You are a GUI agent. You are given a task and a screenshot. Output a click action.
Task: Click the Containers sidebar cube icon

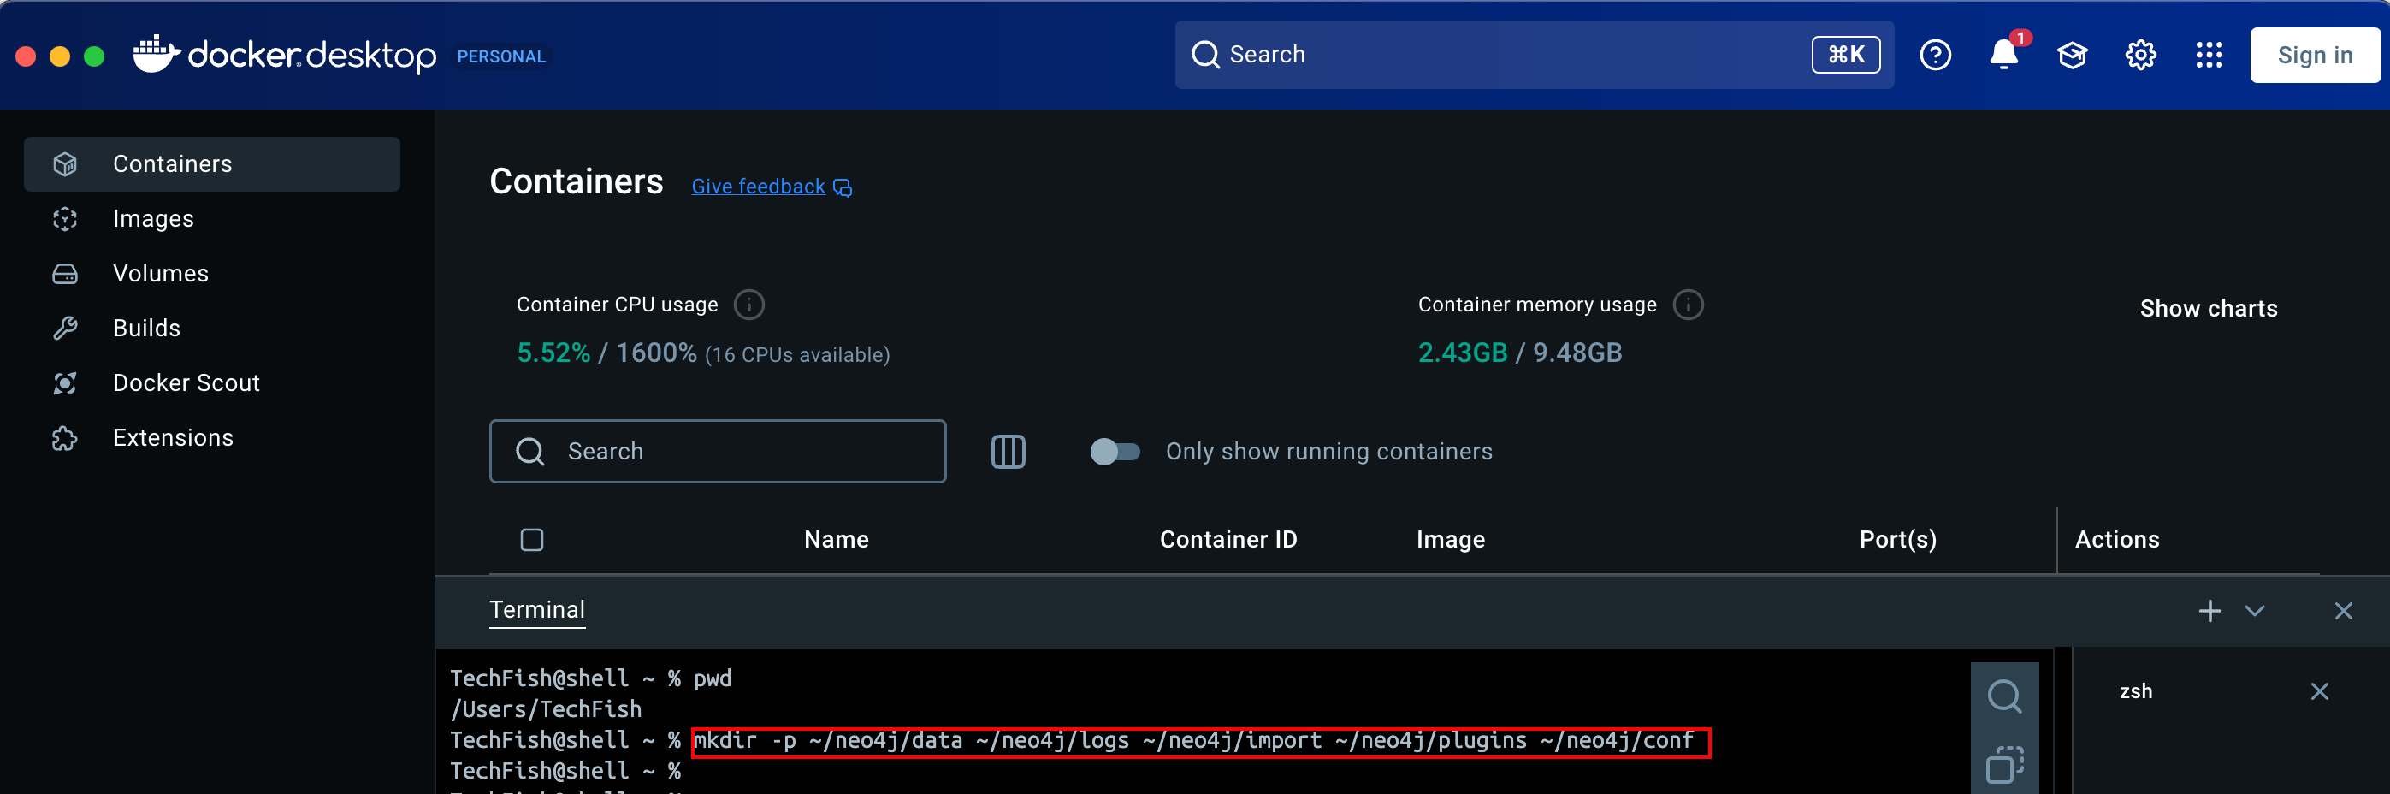coord(65,164)
